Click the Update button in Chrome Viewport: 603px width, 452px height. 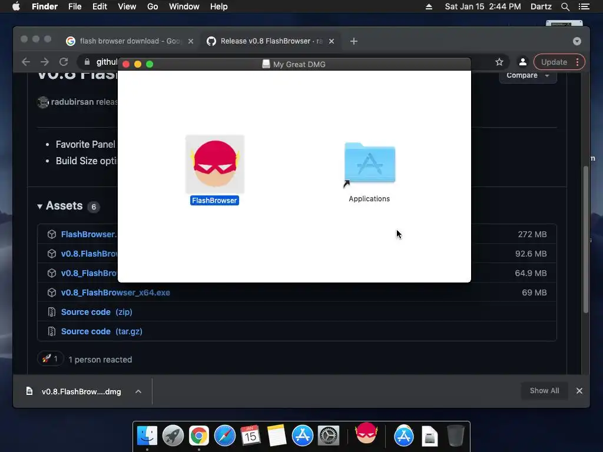point(554,62)
